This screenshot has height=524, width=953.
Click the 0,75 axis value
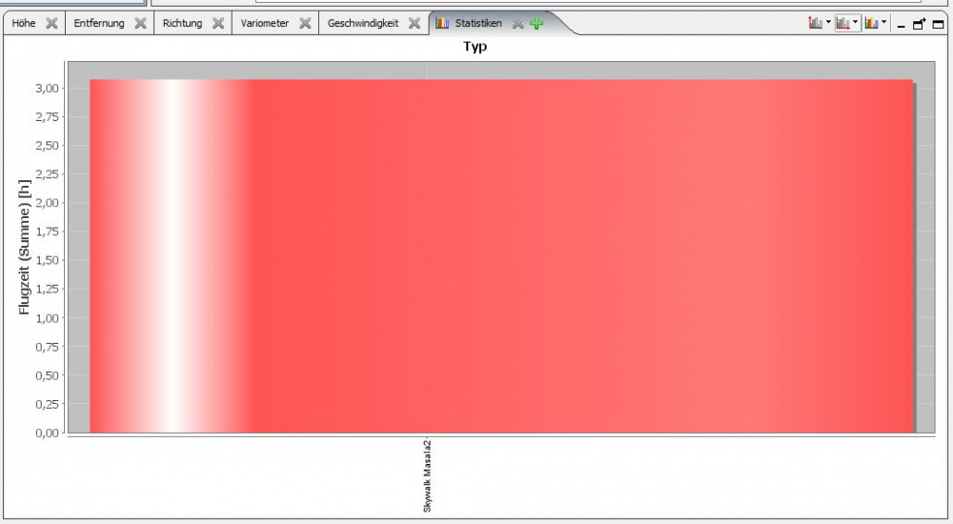[47, 347]
